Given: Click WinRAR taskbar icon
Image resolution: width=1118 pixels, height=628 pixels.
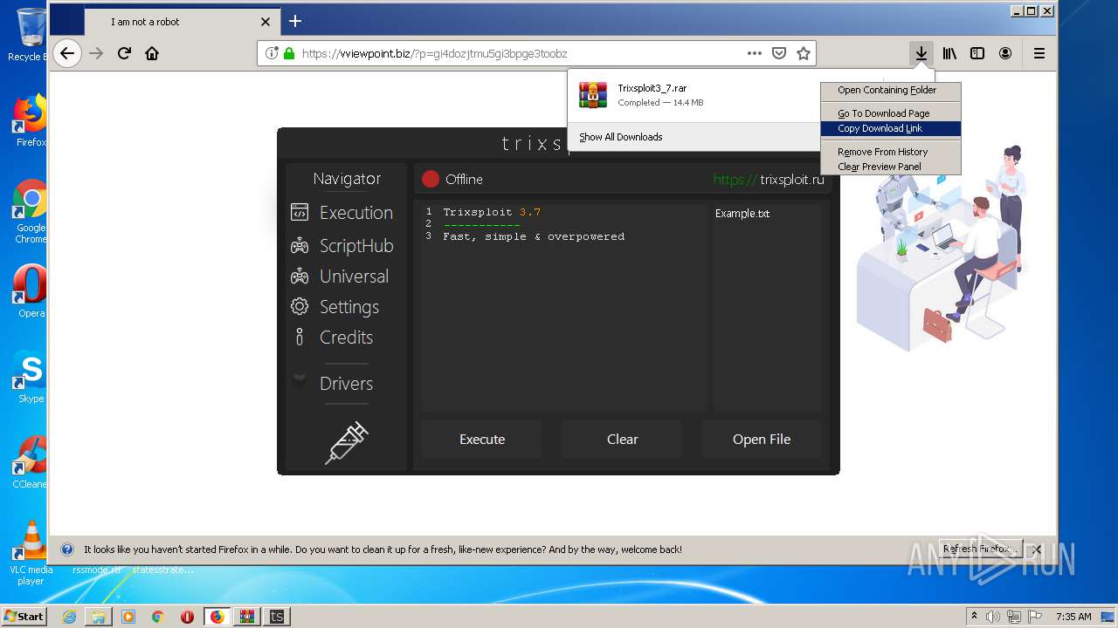Looking at the screenshot, I should tap(246, 617).
